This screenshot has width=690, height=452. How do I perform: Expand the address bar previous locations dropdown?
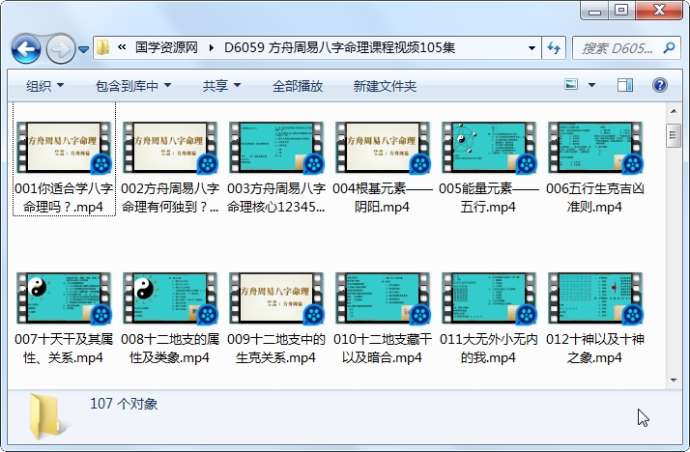coord(532,47)
